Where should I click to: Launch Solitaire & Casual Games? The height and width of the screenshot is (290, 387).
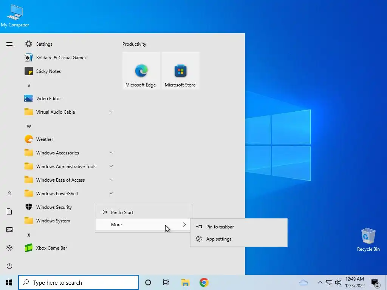[x=69, y=58]
